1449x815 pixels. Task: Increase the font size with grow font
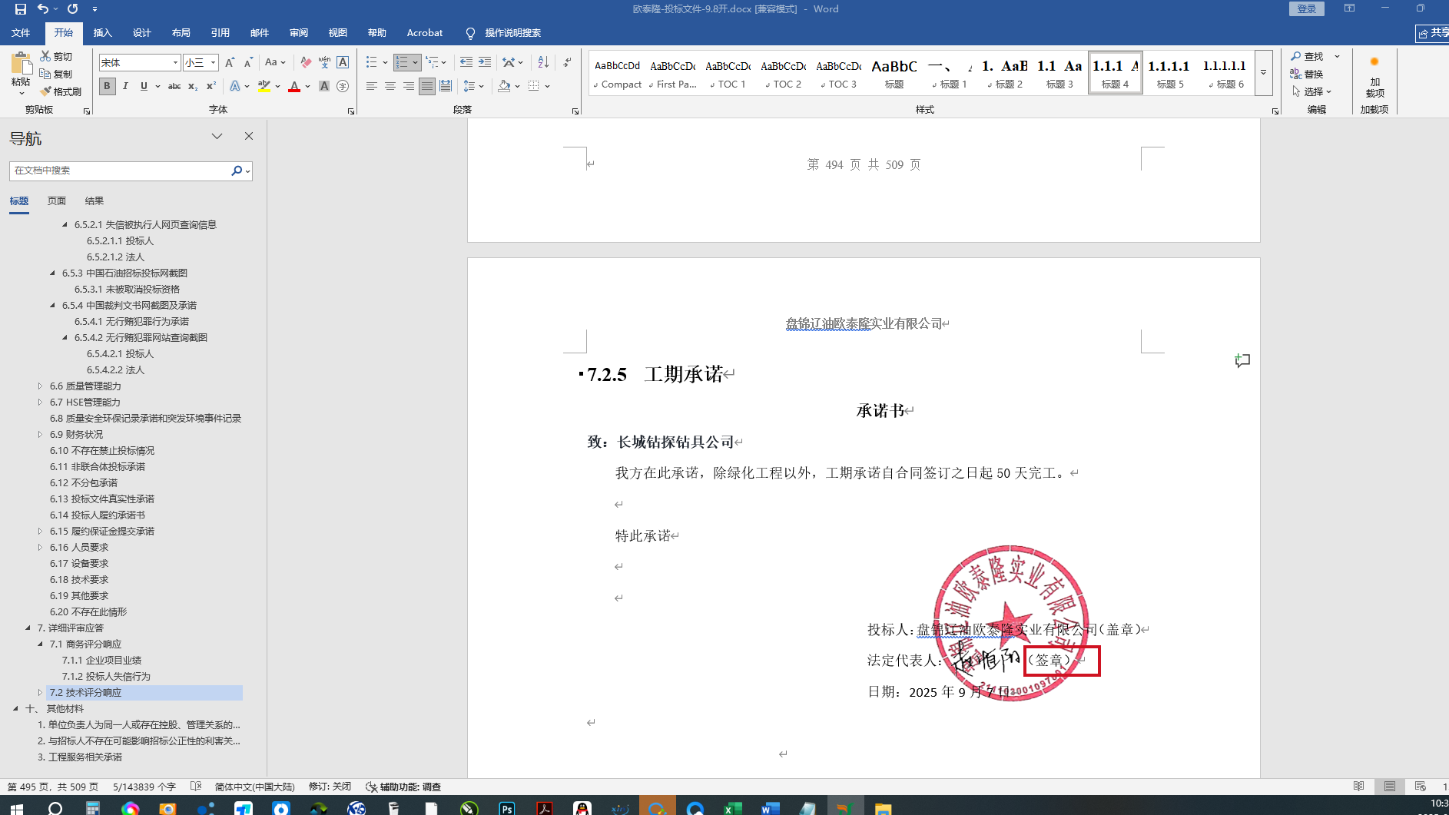click(230, 62)
